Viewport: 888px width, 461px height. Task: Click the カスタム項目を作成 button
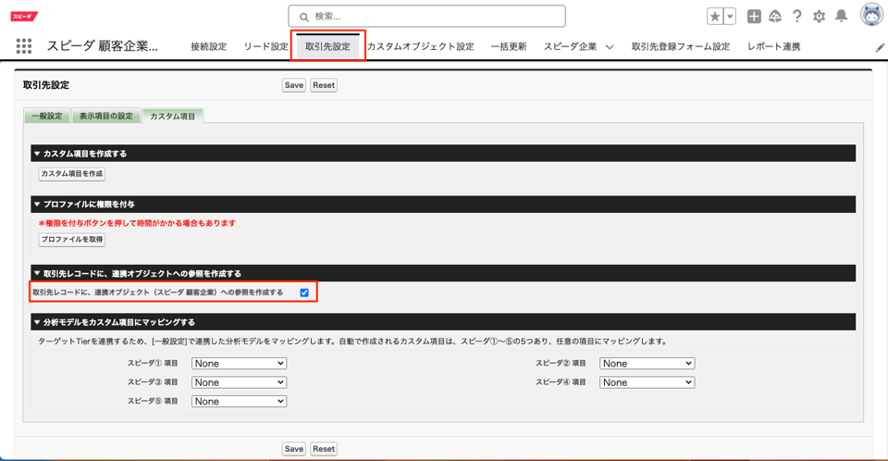(x=72, y=174)
